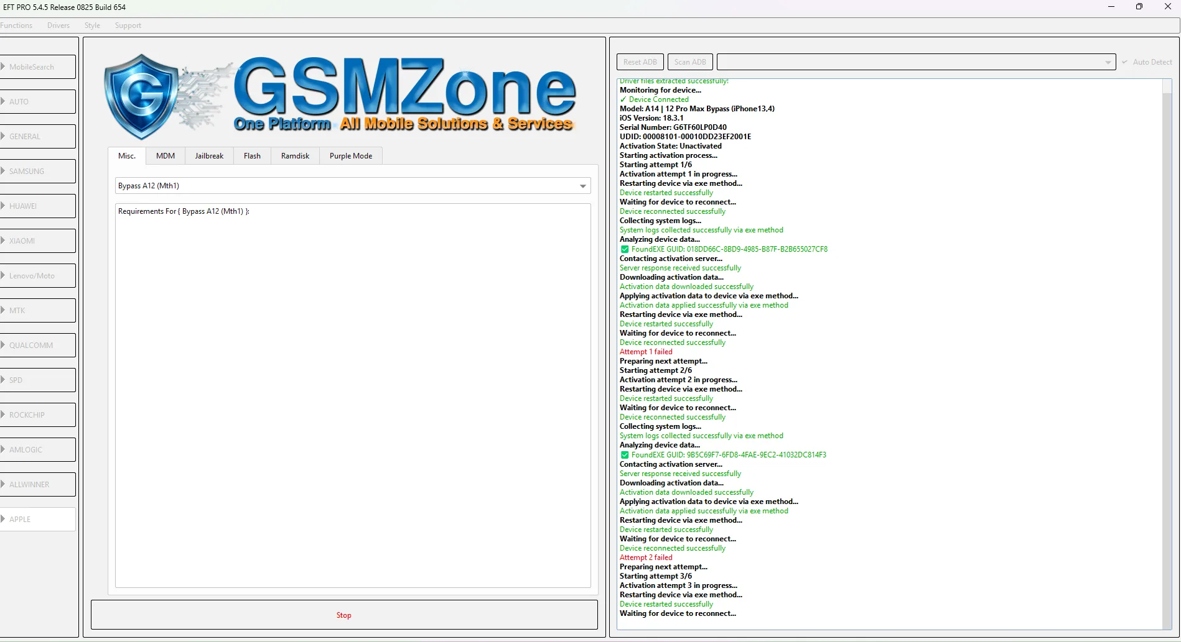The width and height of the screenshot is (1181, 642).
Task: Open the Support menu
Action: (128, 25)
